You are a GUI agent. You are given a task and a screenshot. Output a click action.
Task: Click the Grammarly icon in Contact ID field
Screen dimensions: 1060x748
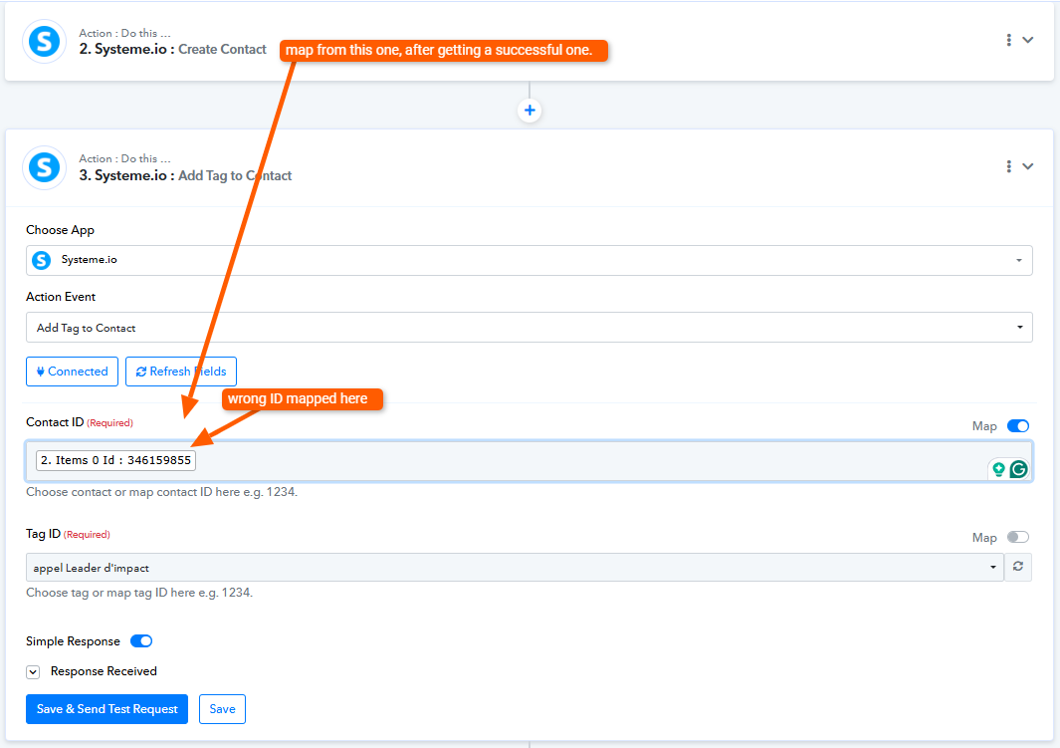1018,469
